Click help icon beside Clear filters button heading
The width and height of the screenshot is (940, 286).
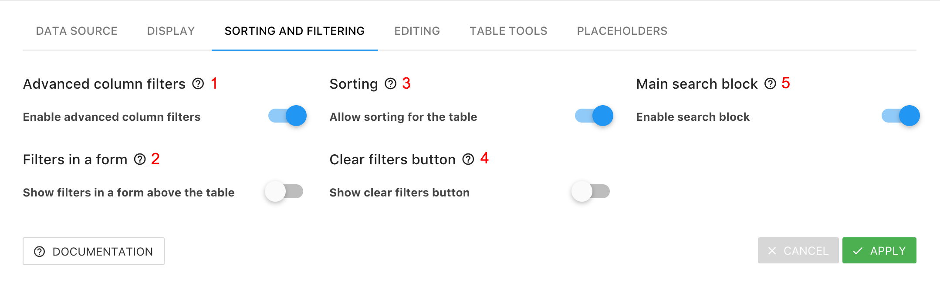(468, 160)
